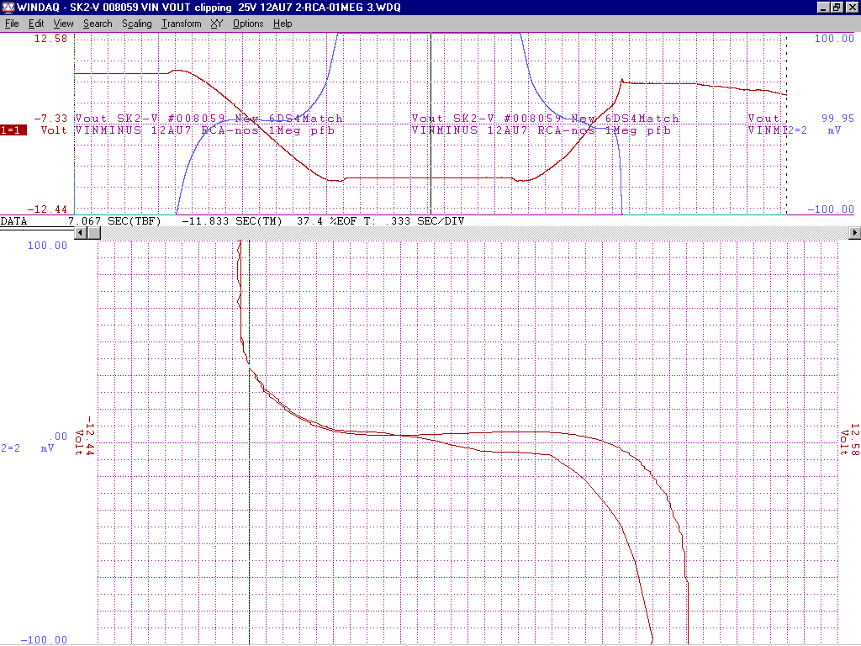Open the File menu

pyautogui.click(x=12, y=24)
